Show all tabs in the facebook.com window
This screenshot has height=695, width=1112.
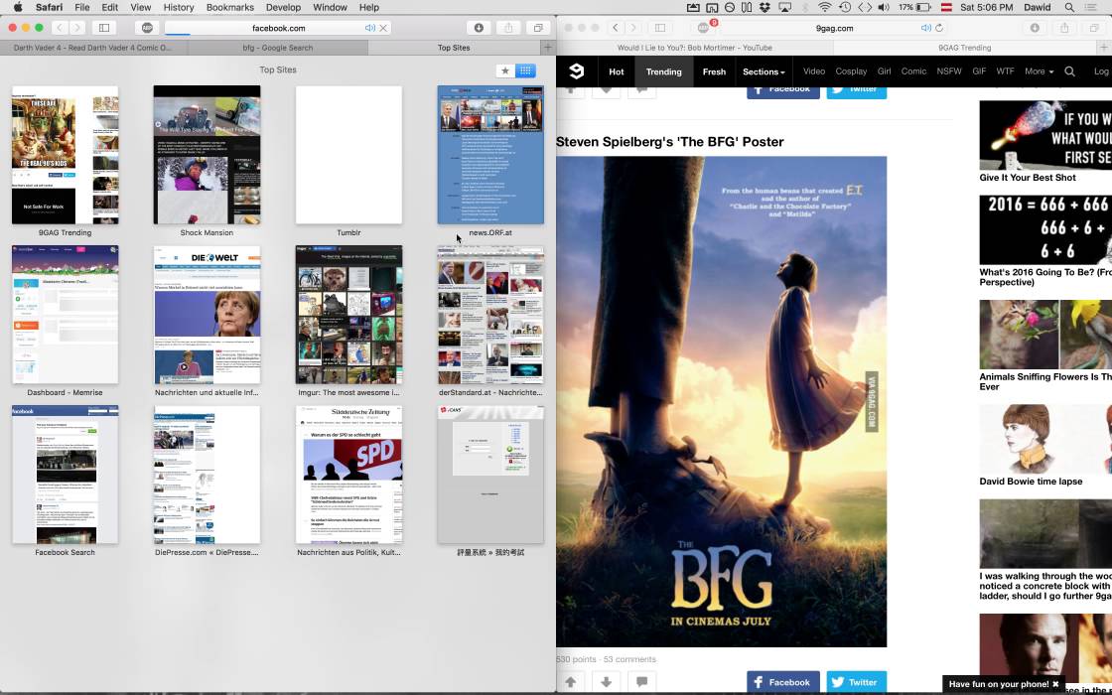coord(538,28)
